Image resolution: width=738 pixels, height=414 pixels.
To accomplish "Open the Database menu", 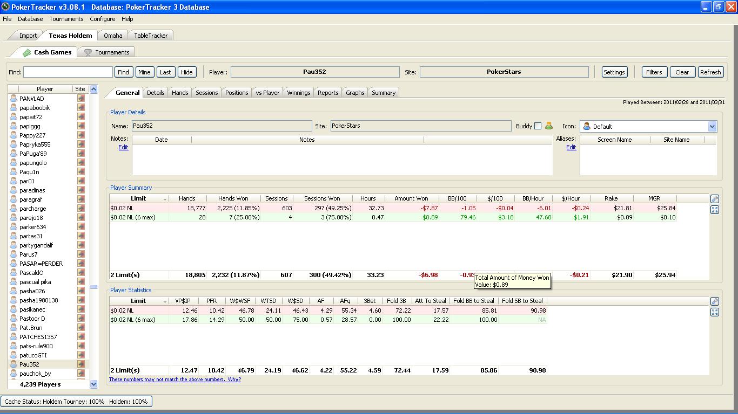I will (x=30, y=19).
